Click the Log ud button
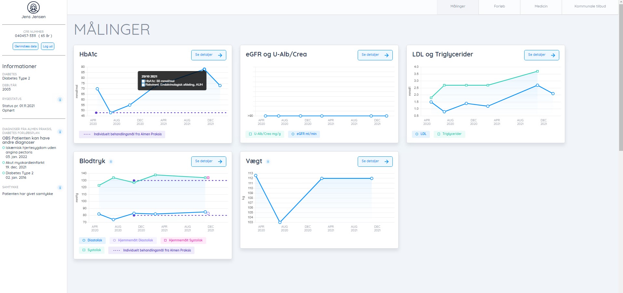Viewport: 623px width, 293px height. click(48, 46)
